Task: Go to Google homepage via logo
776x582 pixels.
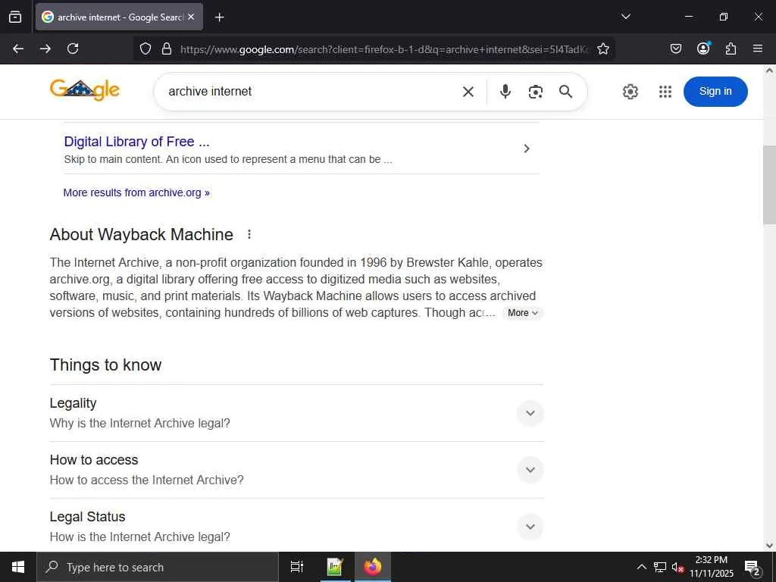Action: click(x=85, y=90)
